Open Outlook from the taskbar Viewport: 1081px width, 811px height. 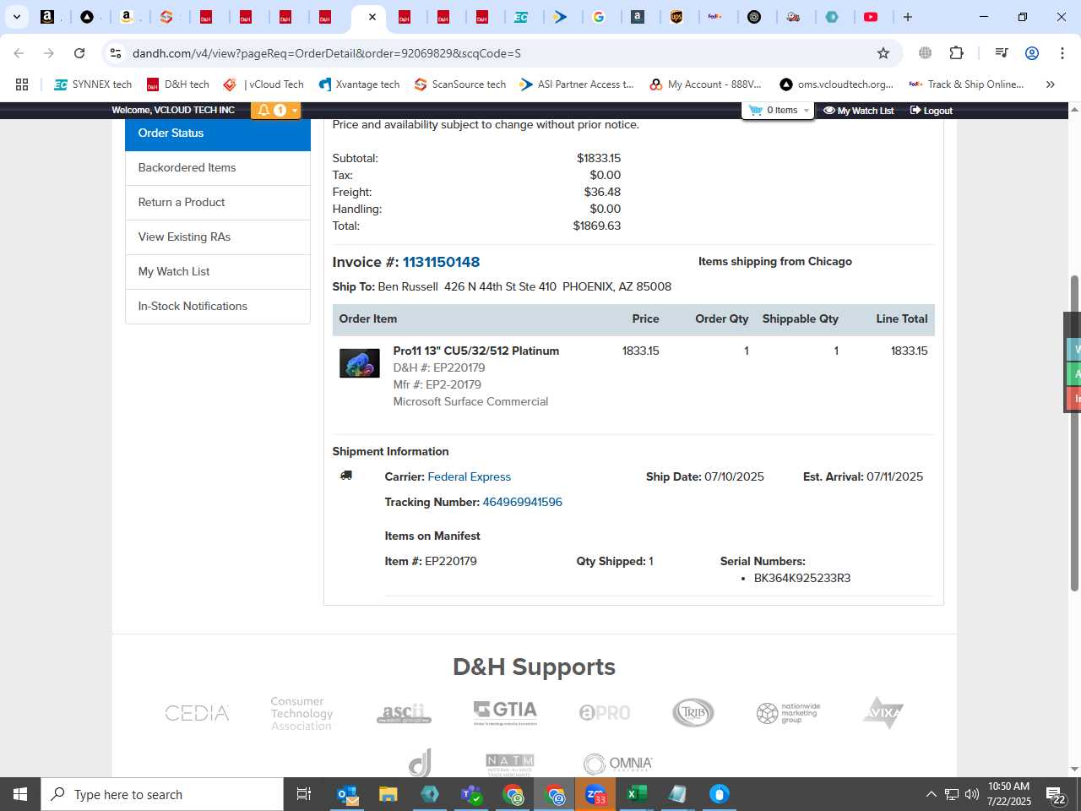(348, 794)
